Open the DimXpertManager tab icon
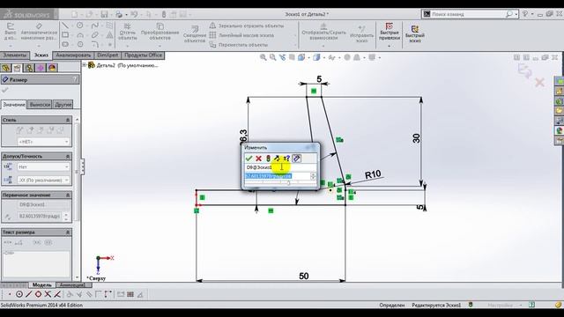The width and height of the screenshot is (564, 317). pos(41,68)
